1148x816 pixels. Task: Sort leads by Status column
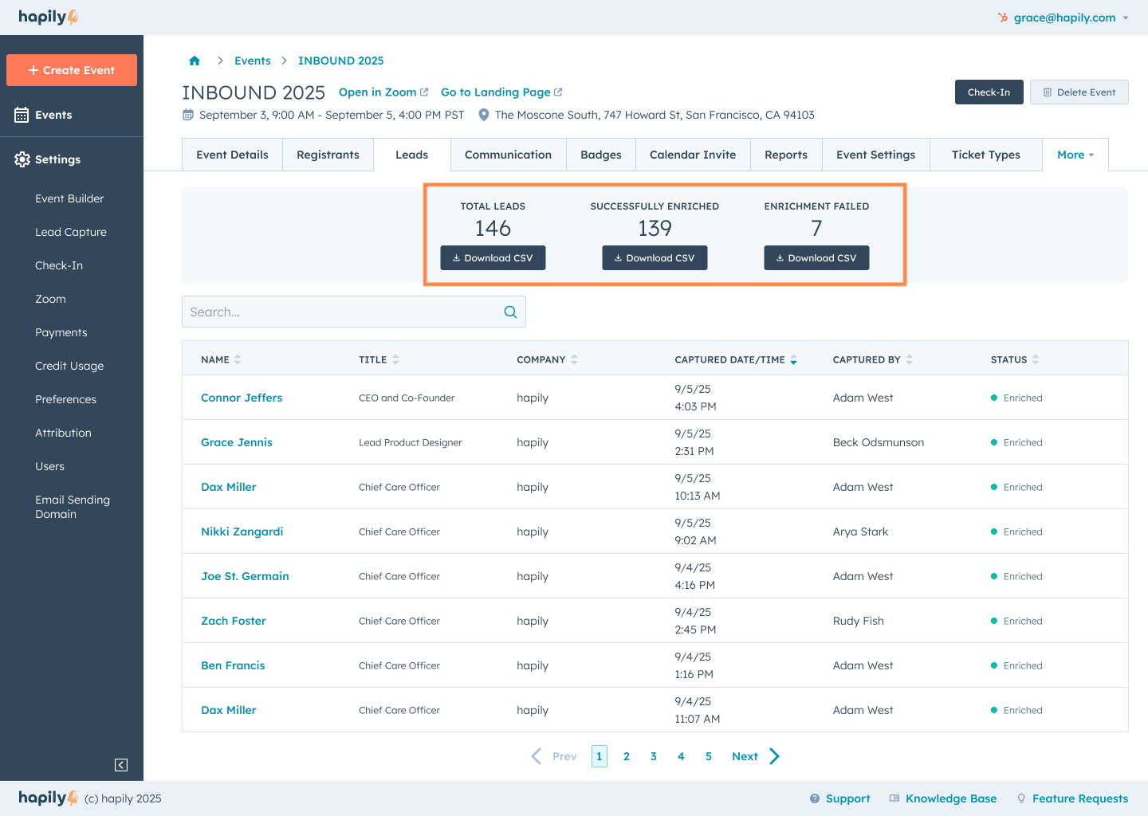[x=1035, y=360]
